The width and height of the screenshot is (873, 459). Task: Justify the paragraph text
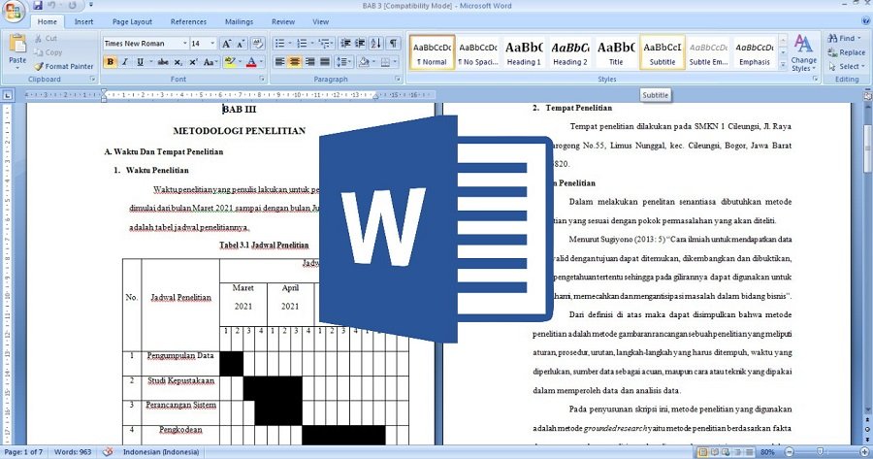click(325, 62)
